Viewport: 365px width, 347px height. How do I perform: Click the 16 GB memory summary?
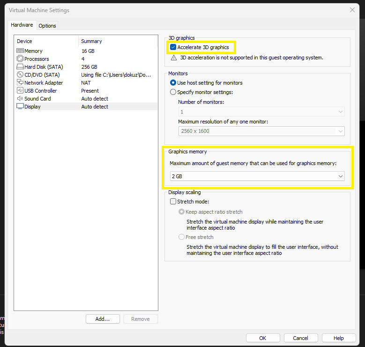[88, 51]
